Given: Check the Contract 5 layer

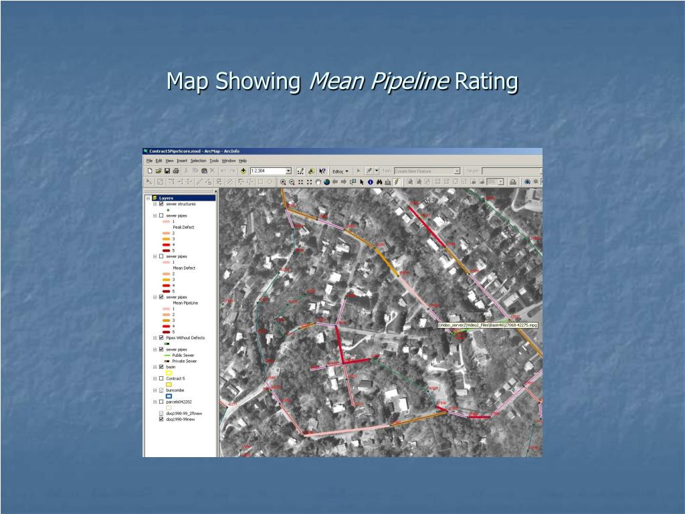Looking at the screenshot, I should click(161, 379).
